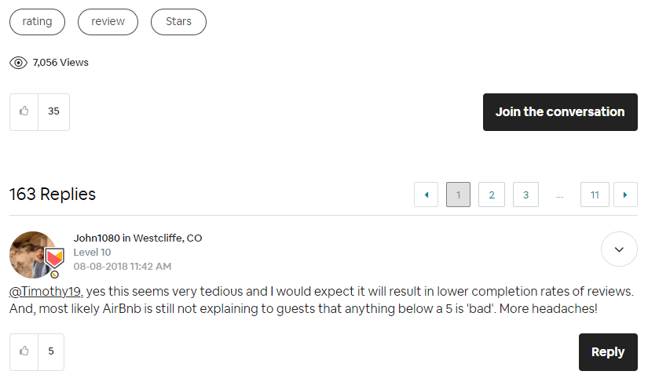Select current page 1 of replies
The width and height of the screenshot is (648, 382).
pos(458,195)
